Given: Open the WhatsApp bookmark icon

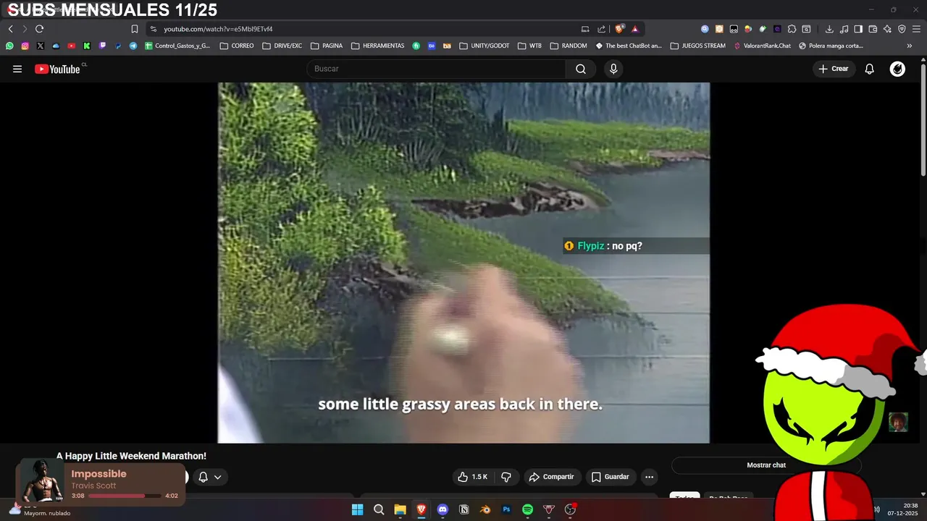Looking at the screenshot, I should (x=9, y=46).
